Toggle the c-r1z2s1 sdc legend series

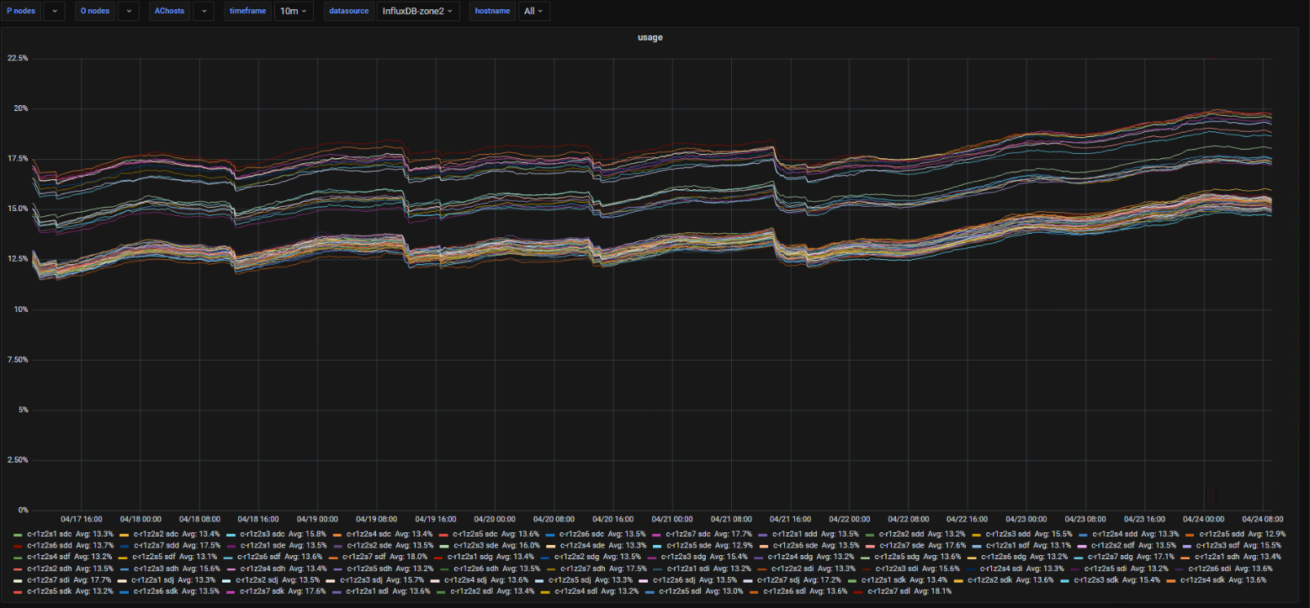point(50,533)
